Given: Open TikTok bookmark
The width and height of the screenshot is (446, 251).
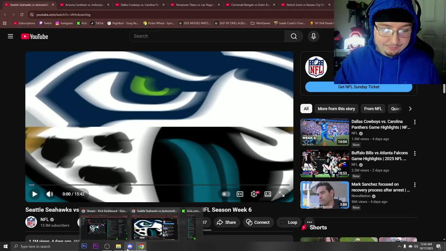Looking at the screenshot, I should coord(97,23).
